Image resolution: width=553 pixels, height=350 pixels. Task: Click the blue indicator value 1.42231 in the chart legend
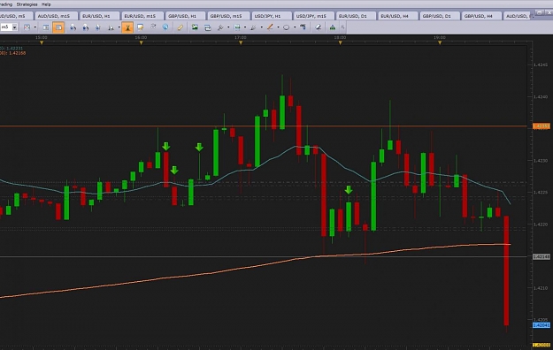point(15,49)
